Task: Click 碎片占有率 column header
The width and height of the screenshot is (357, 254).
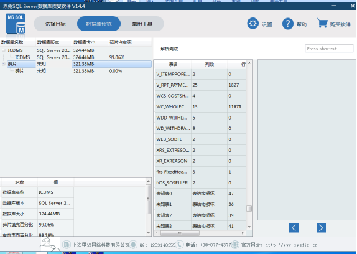Action: [129, 42]
